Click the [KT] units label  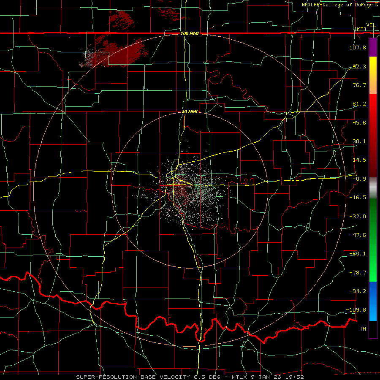click(x=361, y=29)
